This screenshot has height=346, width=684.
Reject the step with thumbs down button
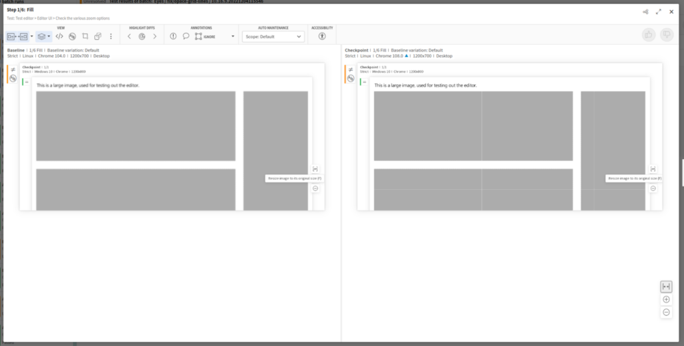click(x=665, y=35)
